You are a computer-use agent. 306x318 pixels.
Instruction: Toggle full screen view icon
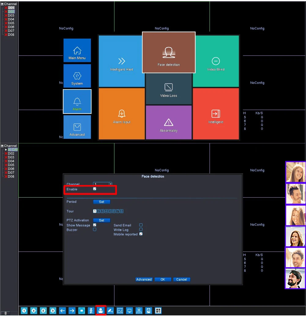tap(82, 311)
